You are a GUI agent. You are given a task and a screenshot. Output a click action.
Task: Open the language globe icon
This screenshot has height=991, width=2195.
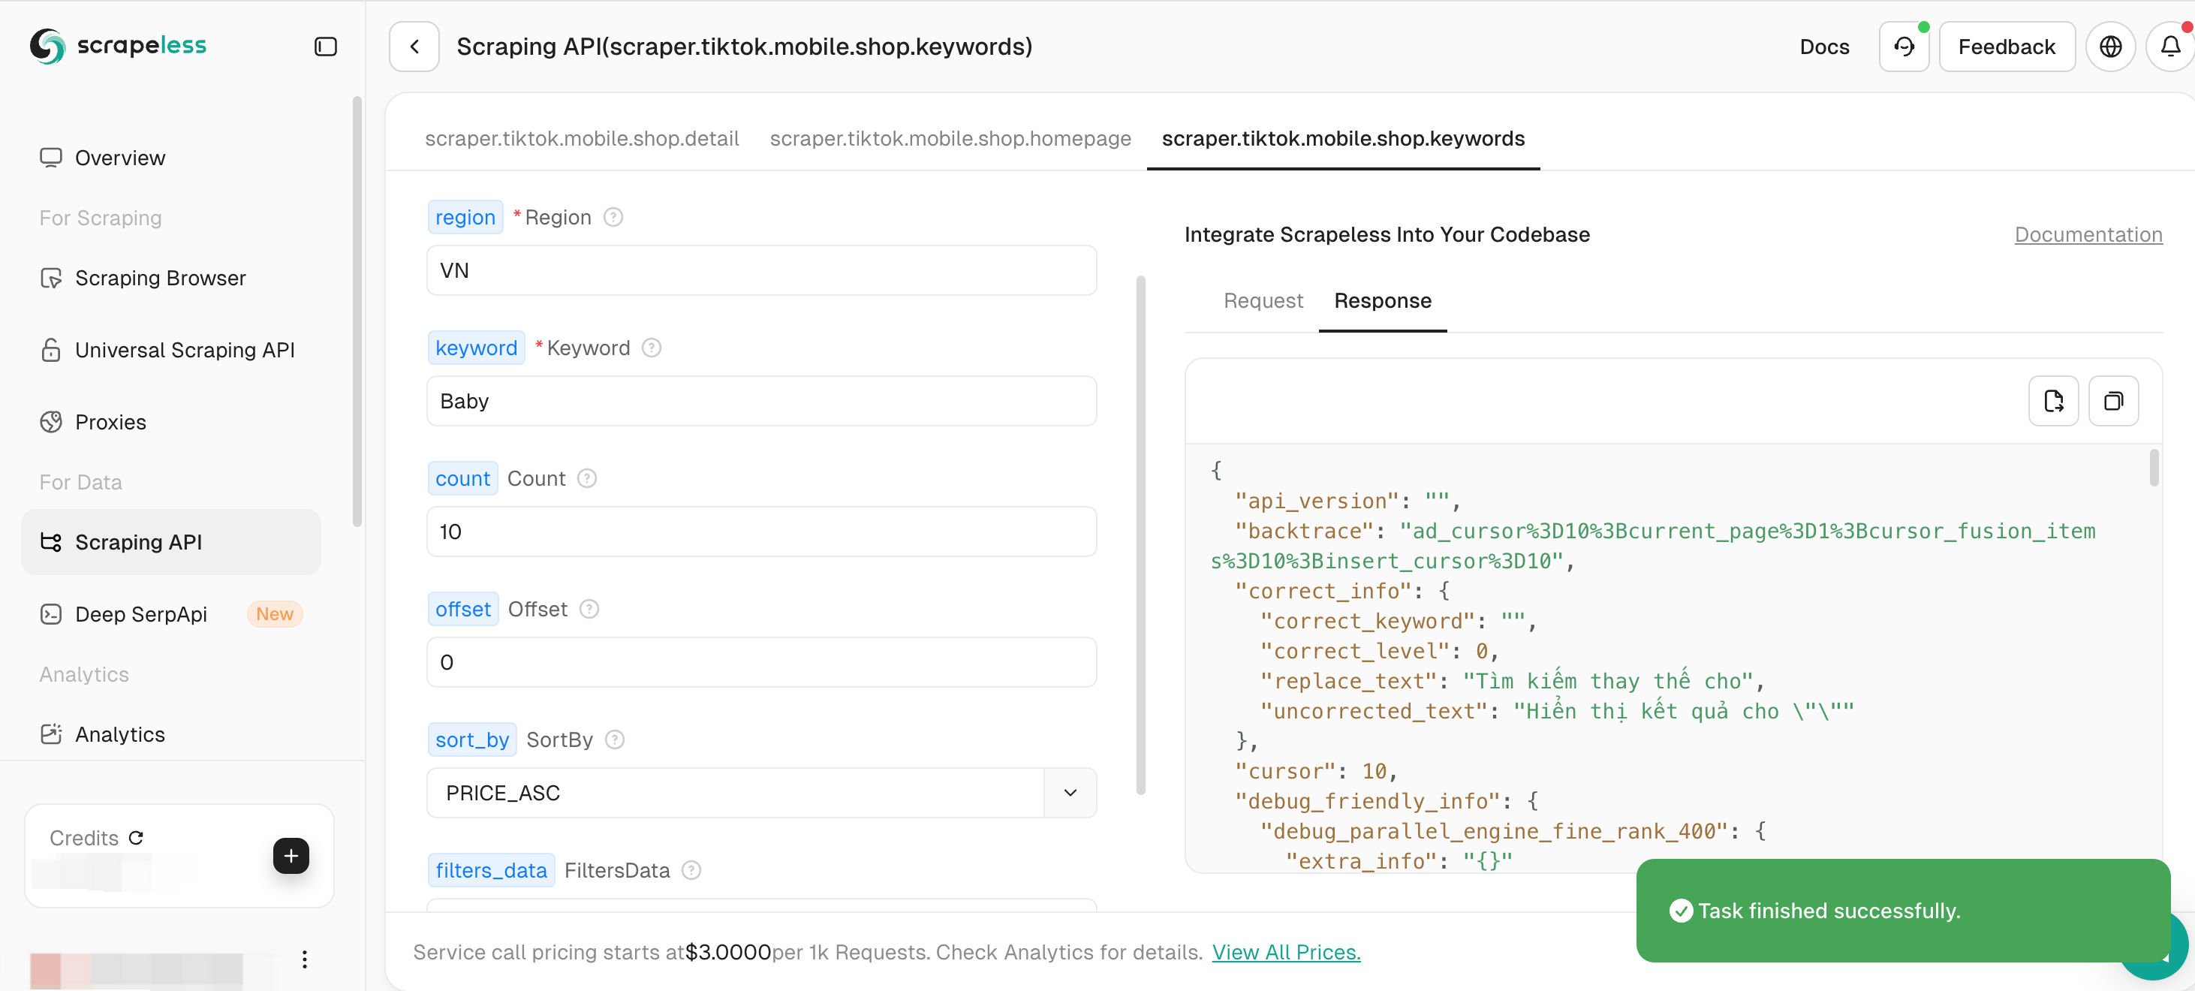[2109, 46]
